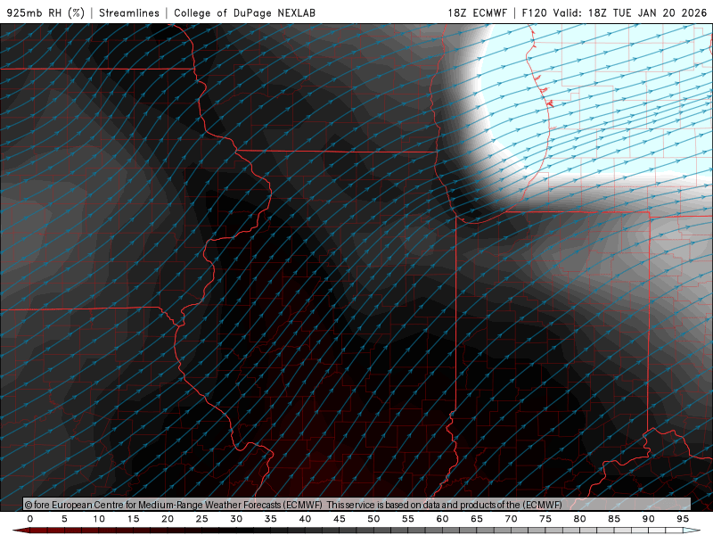Select the '95' label on the color scale

[x=683, y=519]
